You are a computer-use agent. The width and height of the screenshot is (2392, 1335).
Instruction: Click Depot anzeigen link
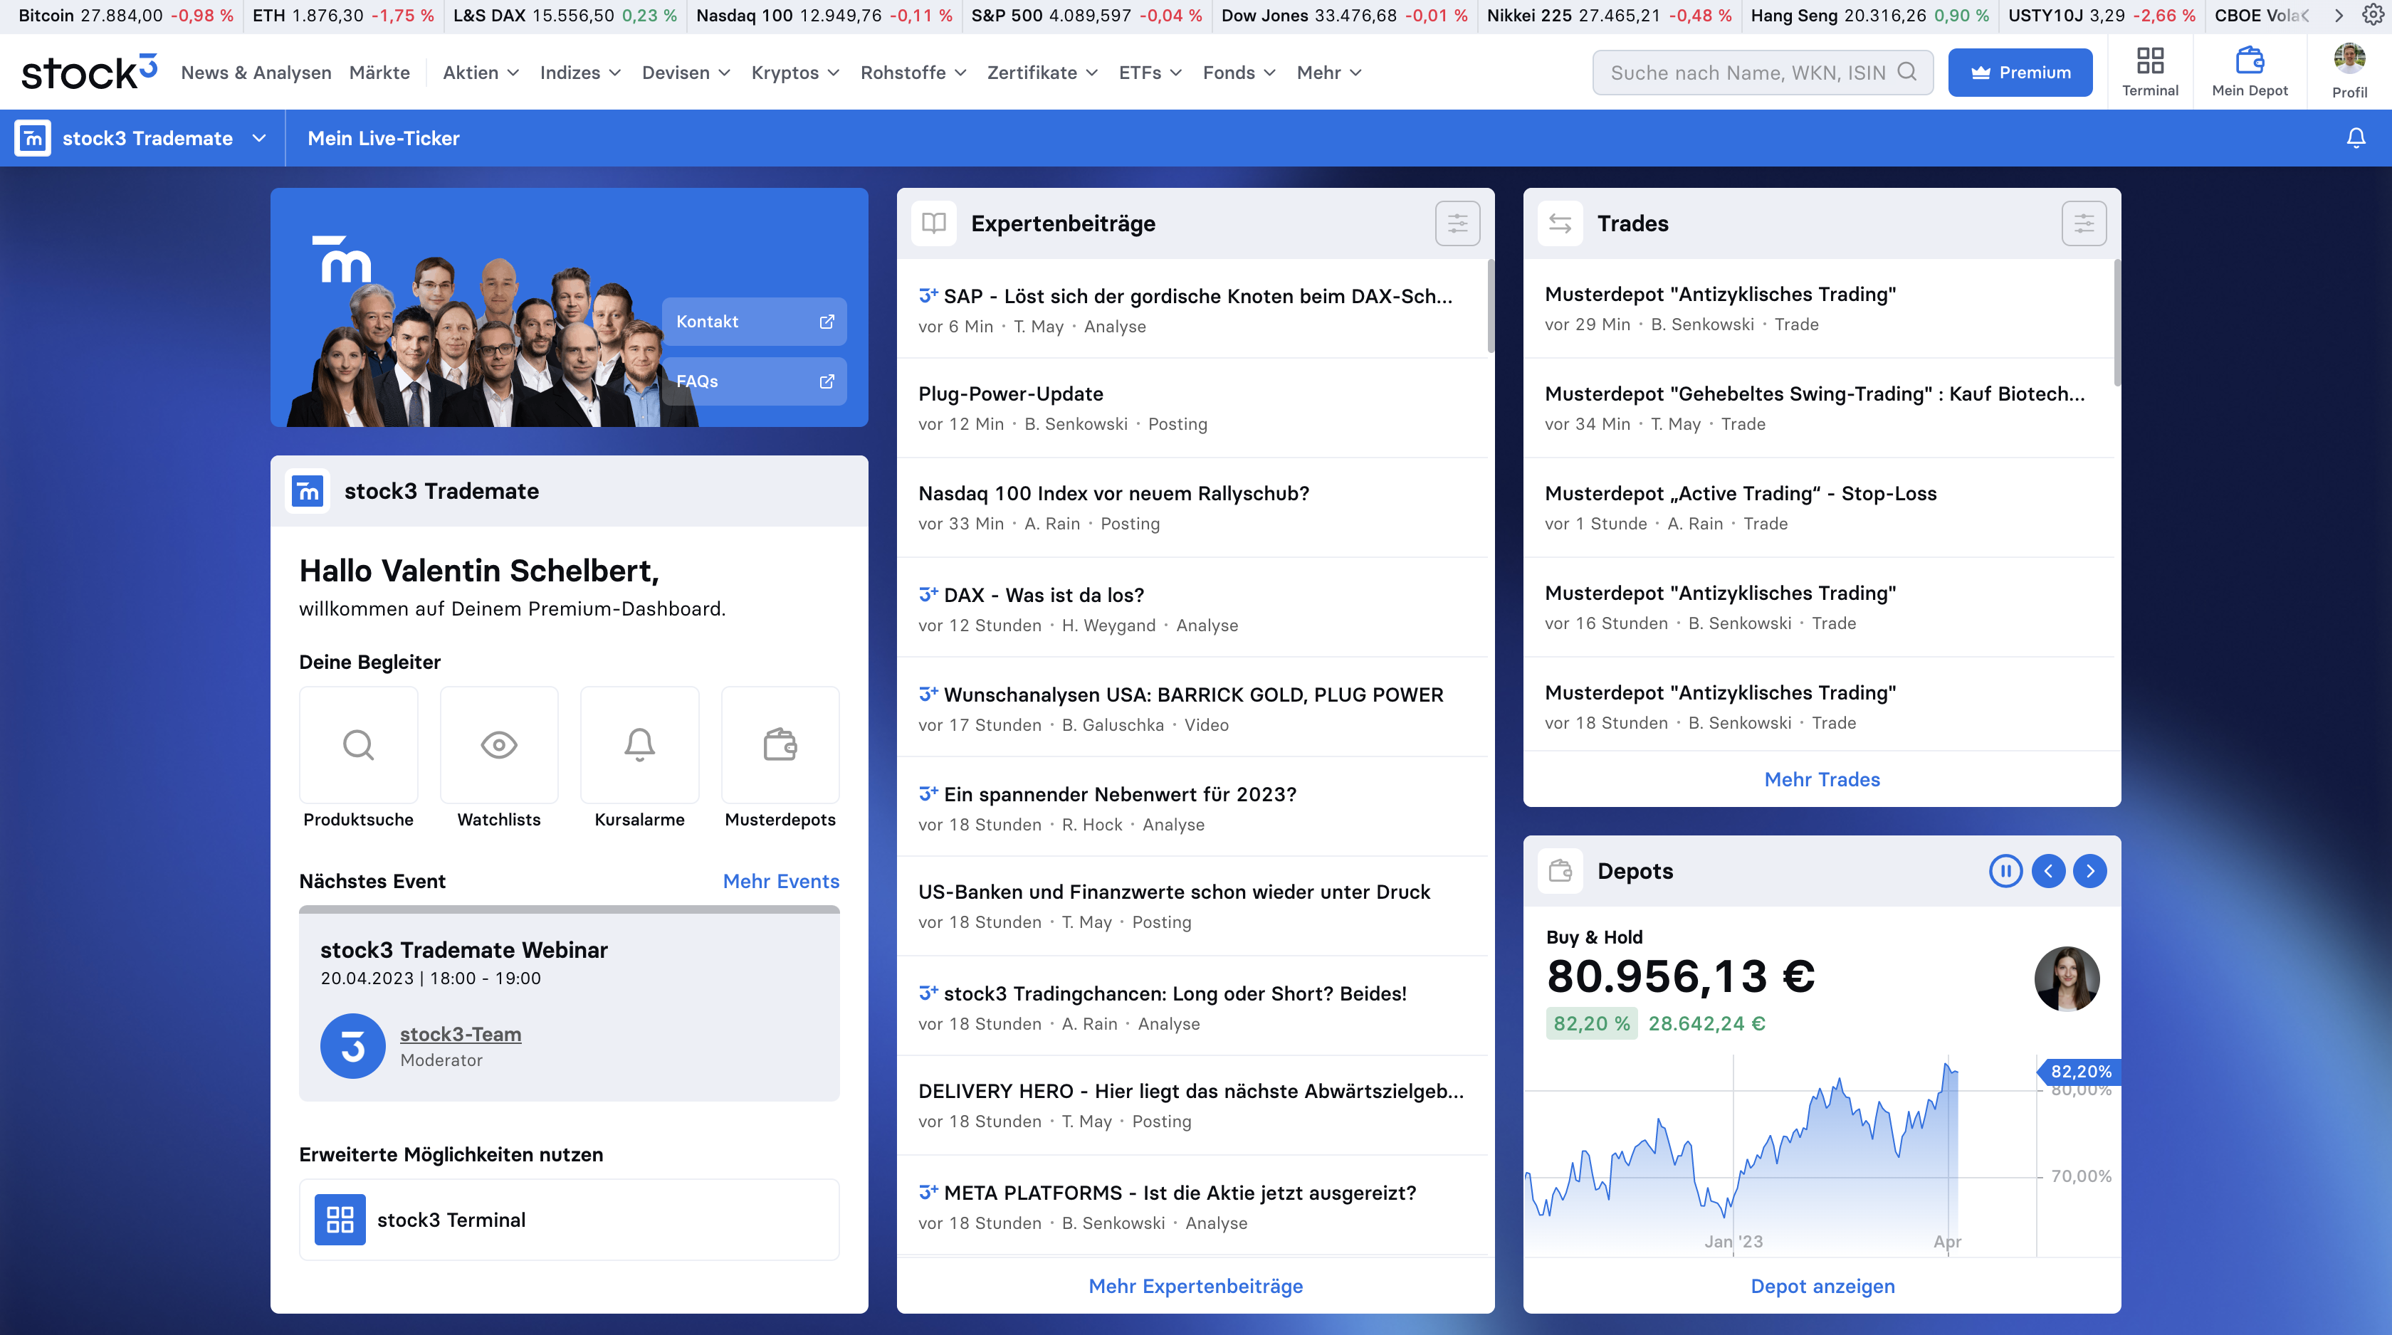1822,1287
